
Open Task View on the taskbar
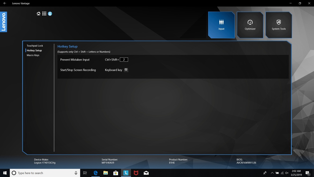click(85, 173)
